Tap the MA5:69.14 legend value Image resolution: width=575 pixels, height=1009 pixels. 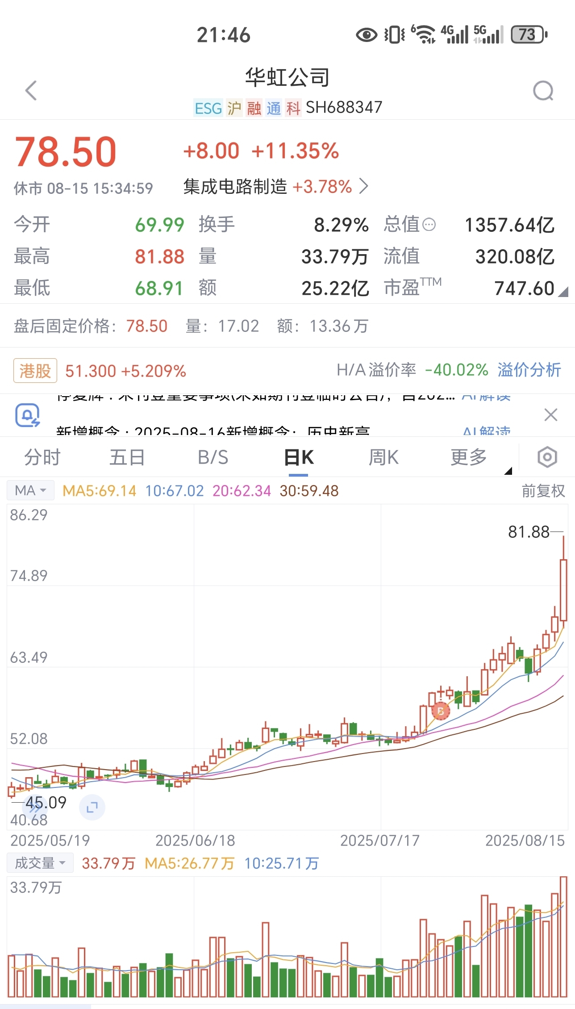click(x=99, y=491)
